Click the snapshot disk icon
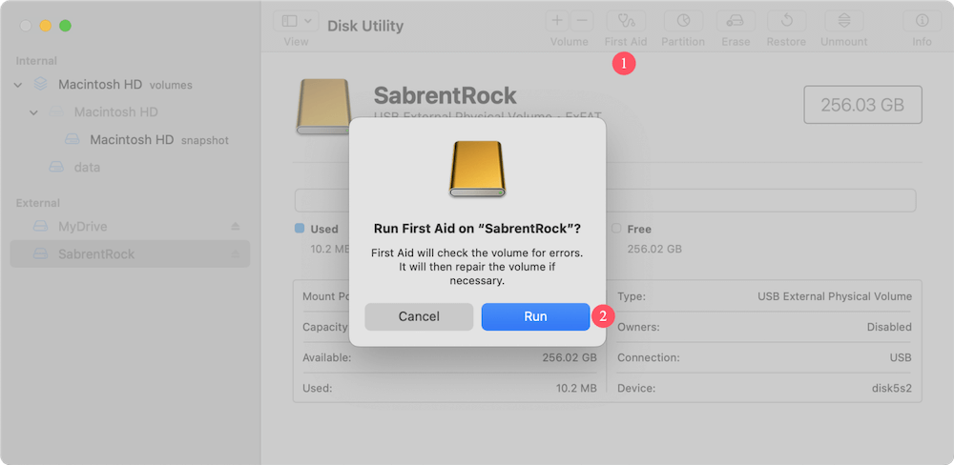The height and width of the screenshot is (465, 954). tap(73, 140)
